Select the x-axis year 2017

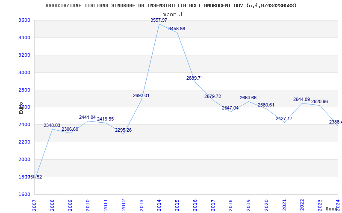213,205
